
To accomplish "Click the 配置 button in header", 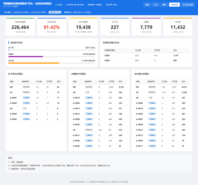I will click(x=147, y=5).
